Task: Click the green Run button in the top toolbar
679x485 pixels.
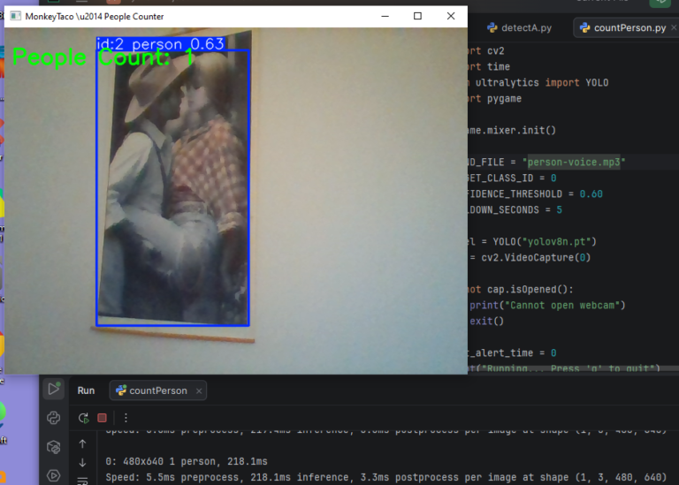Action: [x=660, y=3]
